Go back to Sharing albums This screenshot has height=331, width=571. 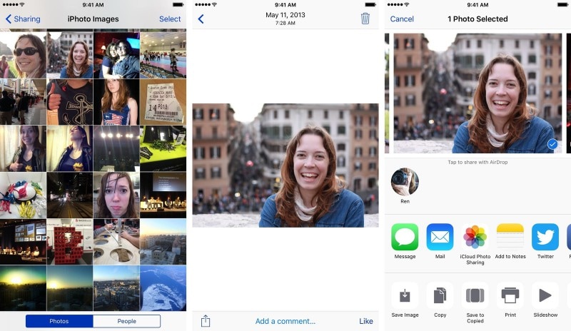[23, 19]
